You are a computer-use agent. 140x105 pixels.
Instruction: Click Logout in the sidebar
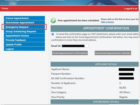tap(24, 49)
